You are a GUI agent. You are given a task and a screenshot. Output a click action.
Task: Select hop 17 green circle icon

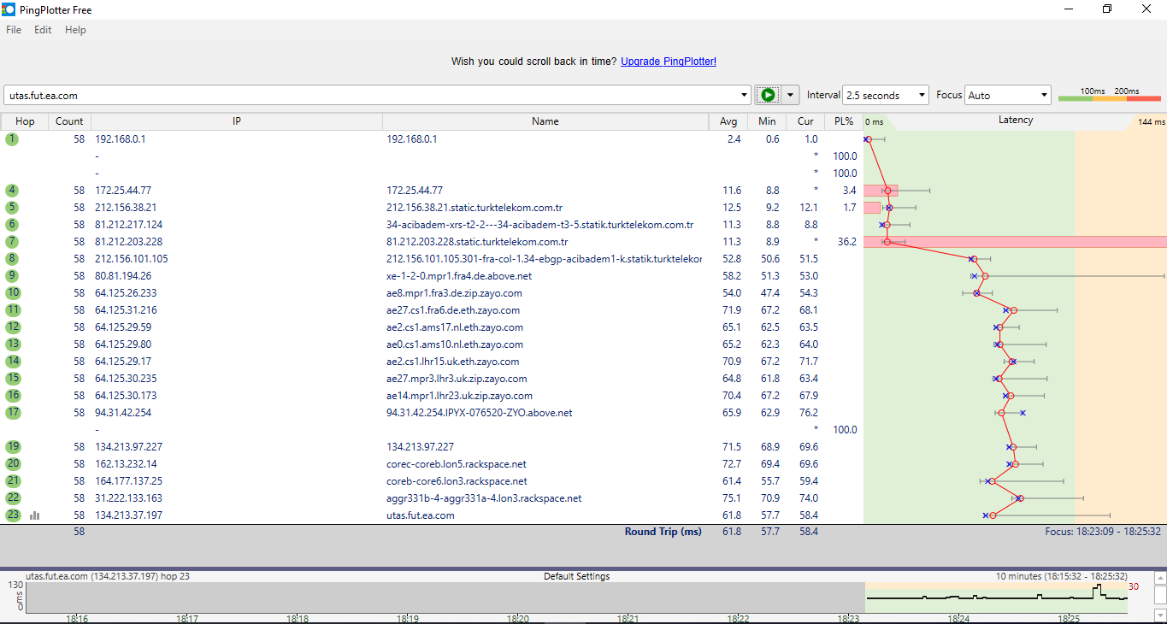tap(12, 413)
